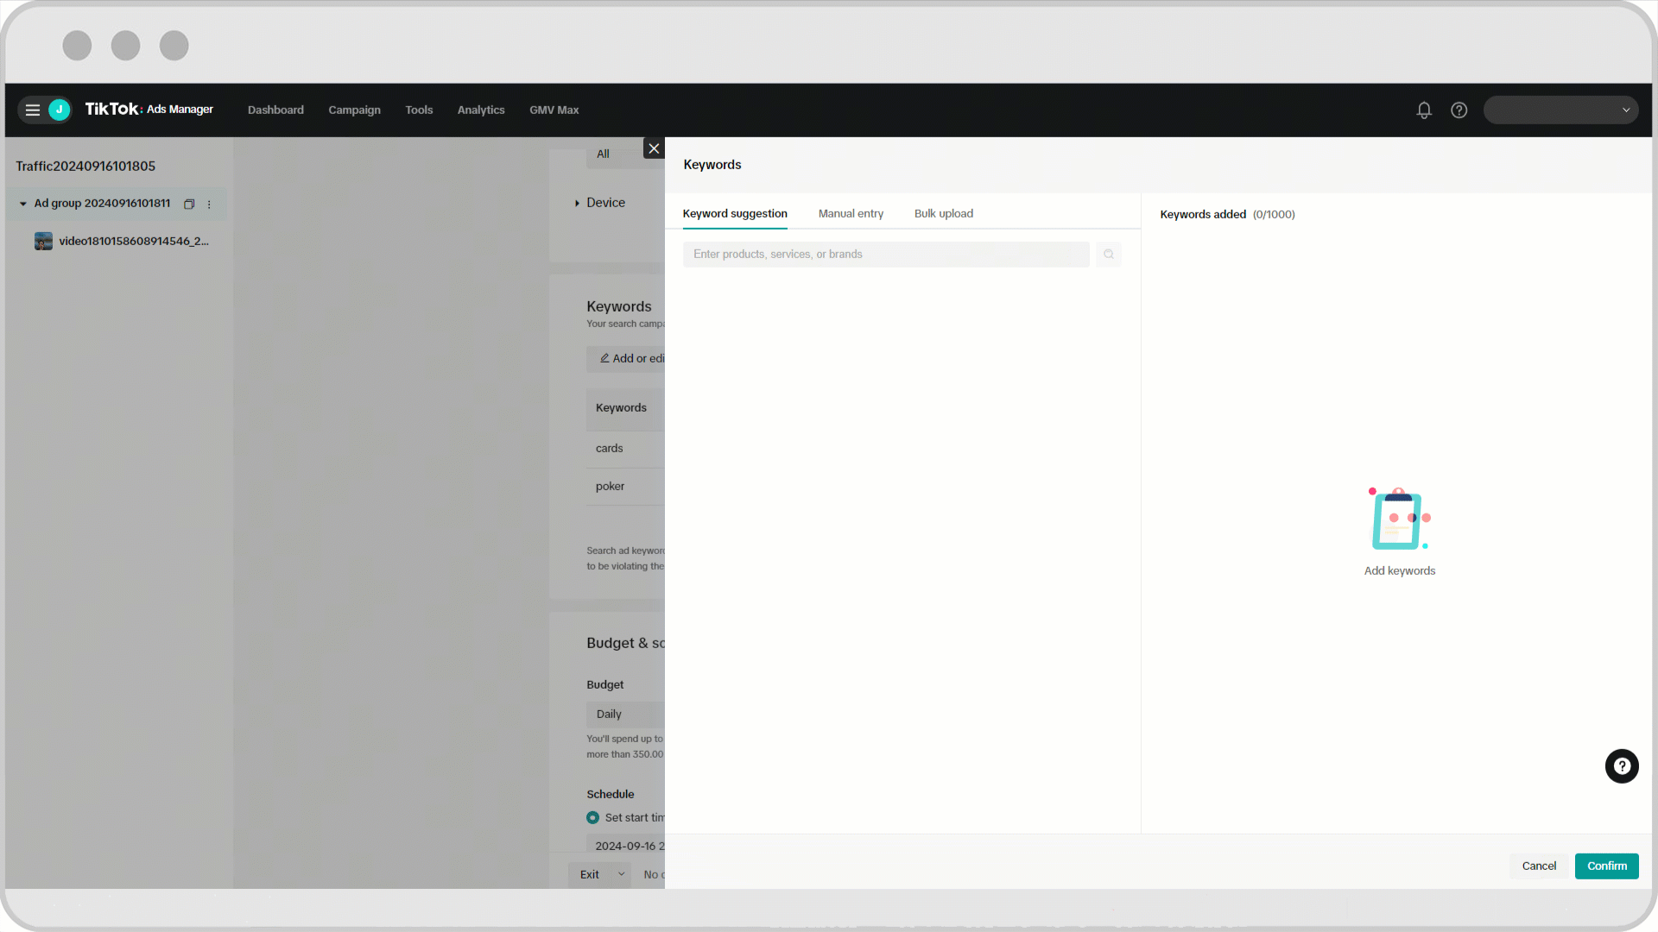Close the Keywords panel with X

pyautogui.click(x=654, y=148)
